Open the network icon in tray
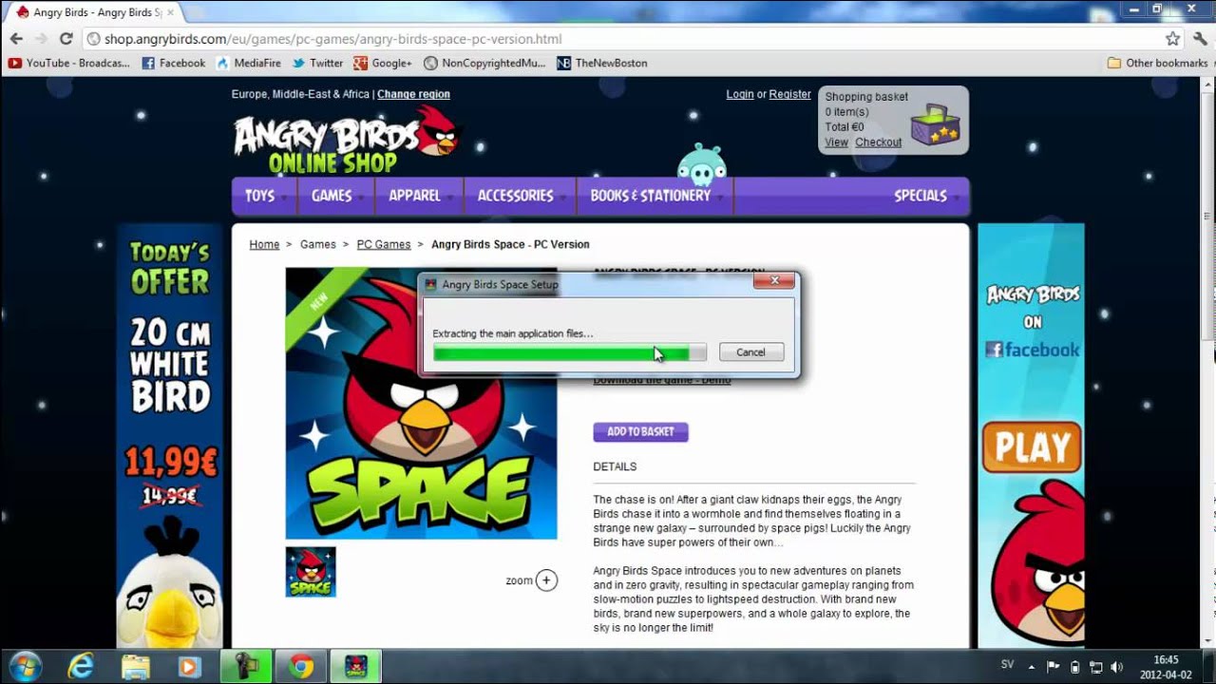This screenshot has width=1216, height=684. pos(1095,666)
